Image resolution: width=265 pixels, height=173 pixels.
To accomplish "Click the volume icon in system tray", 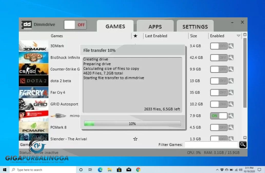I will [241, 170].
